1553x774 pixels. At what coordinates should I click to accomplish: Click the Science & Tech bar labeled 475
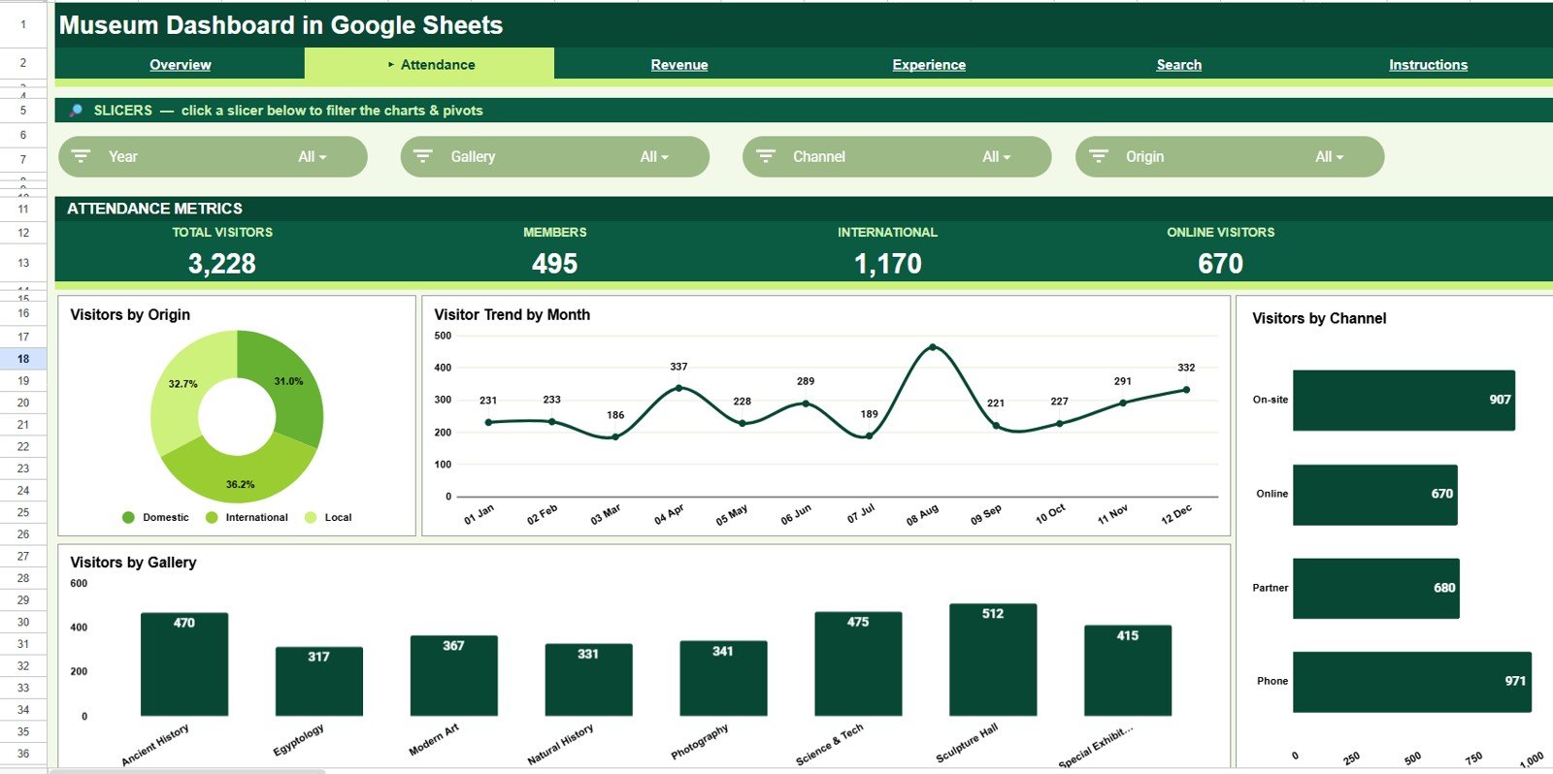coord(858,663)
